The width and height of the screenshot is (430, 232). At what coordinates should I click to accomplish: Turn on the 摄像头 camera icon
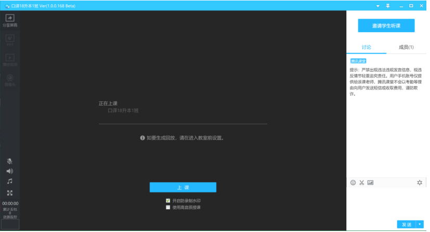(x=10, y=79)
